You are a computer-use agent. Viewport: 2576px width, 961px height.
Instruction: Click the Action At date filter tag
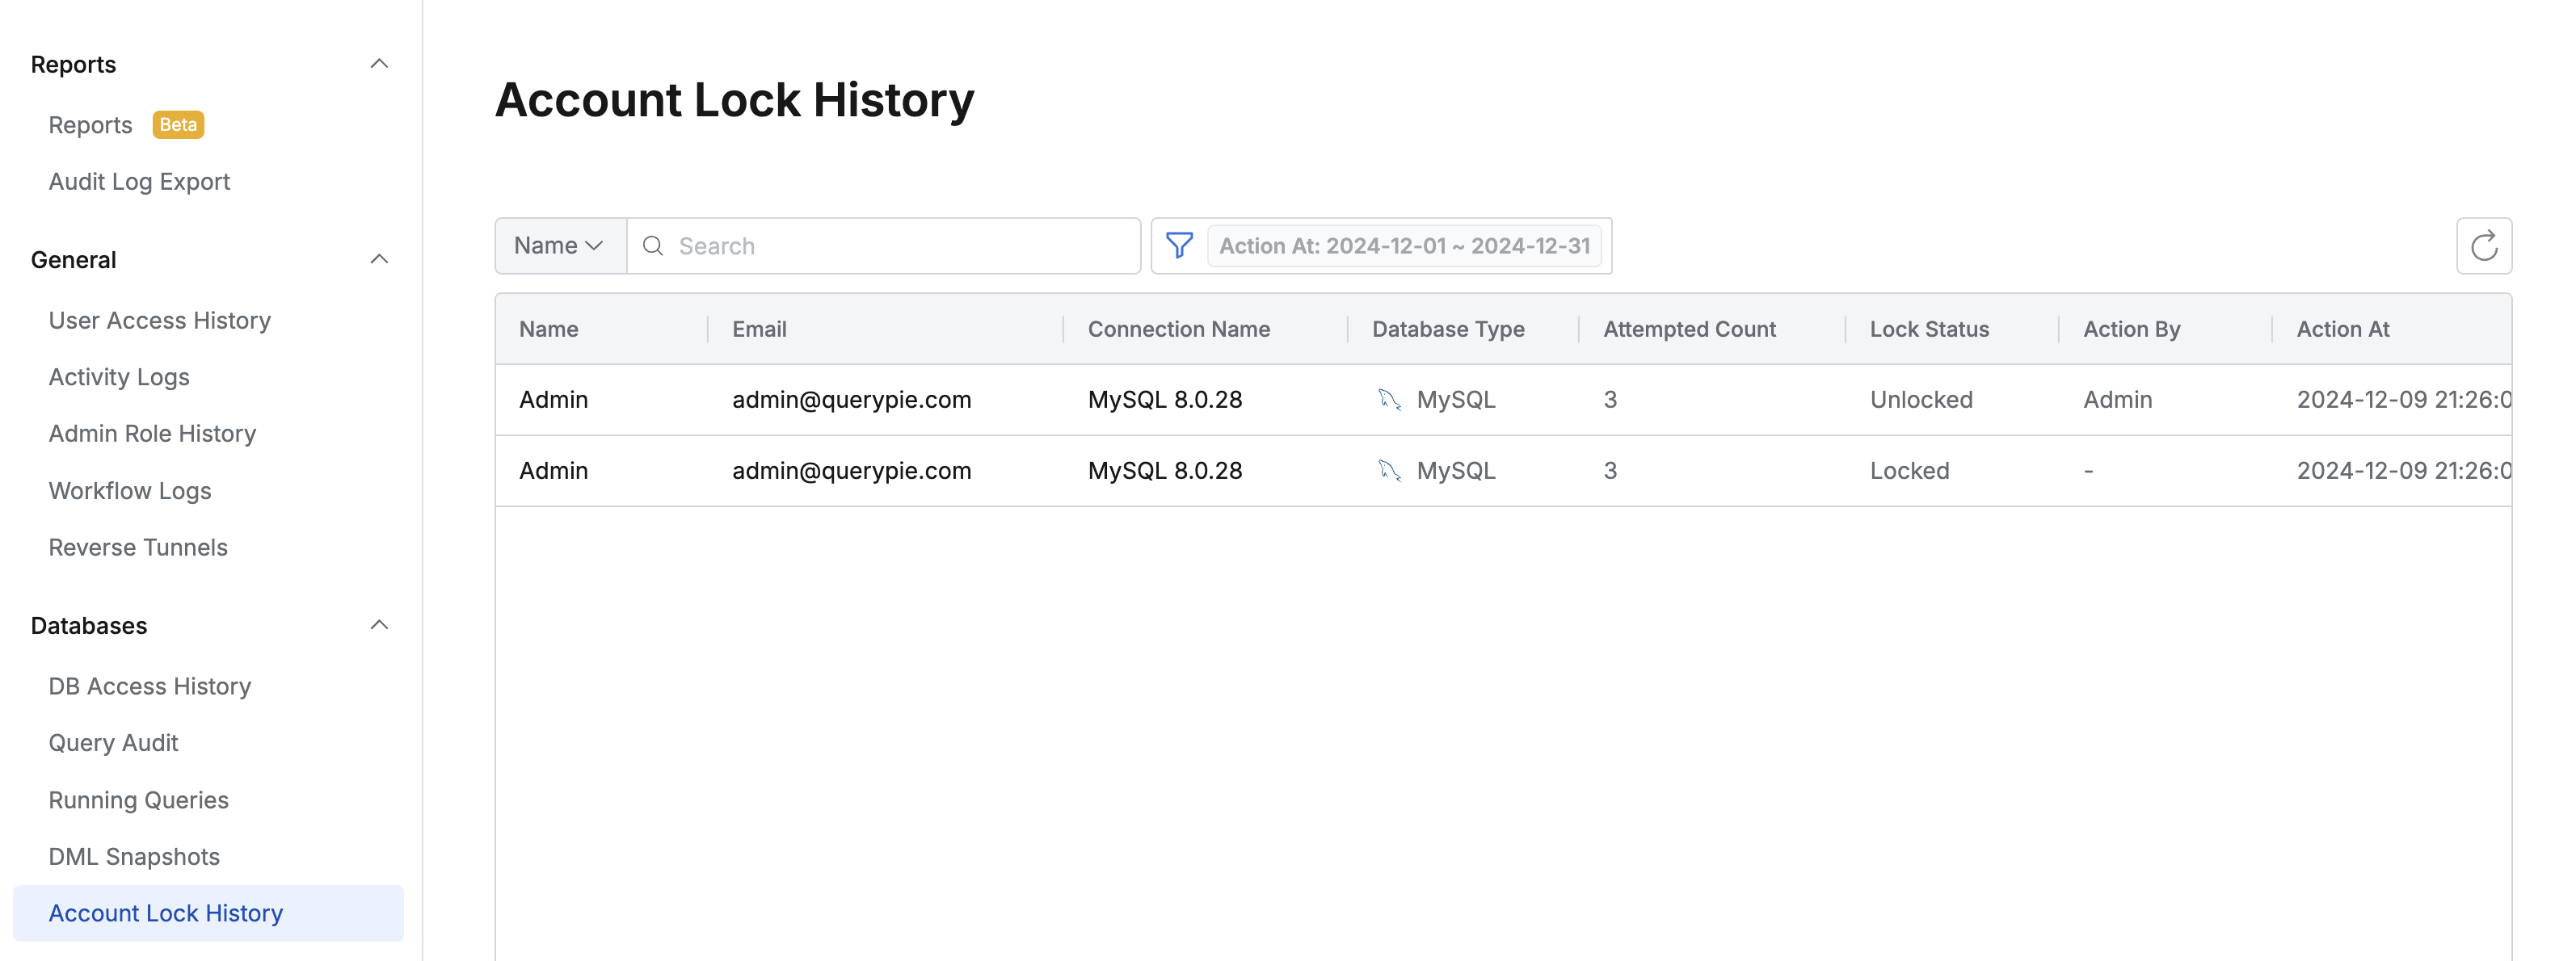coord(1404,245)
